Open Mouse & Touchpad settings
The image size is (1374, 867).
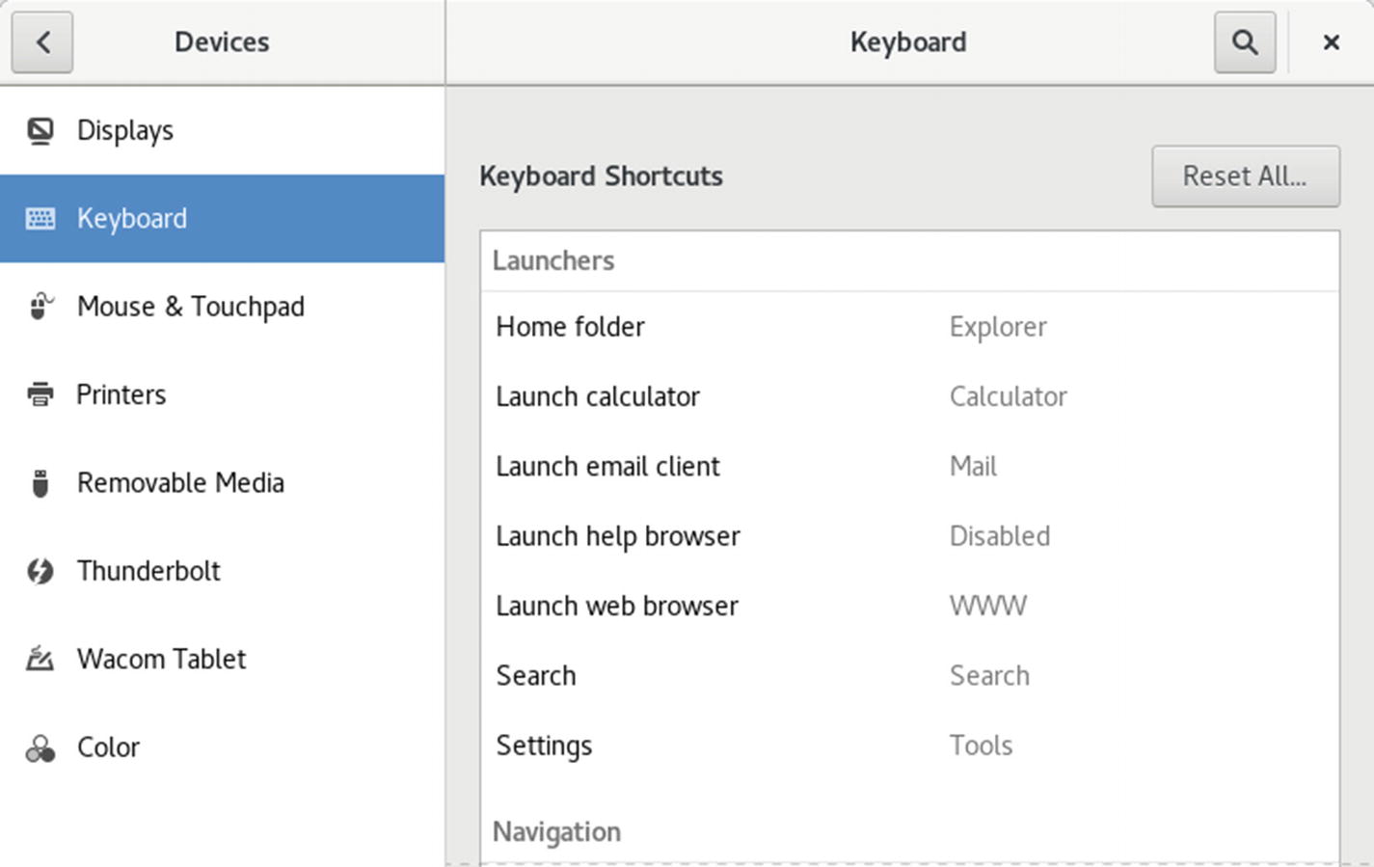click(222, 307)
